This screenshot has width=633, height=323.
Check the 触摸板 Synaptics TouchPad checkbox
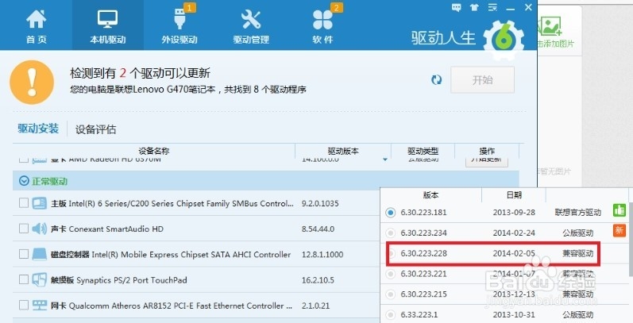24,279
